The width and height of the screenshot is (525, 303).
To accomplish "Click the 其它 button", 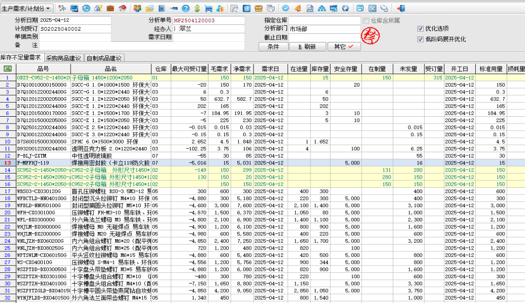I will (x=344, y=47).
